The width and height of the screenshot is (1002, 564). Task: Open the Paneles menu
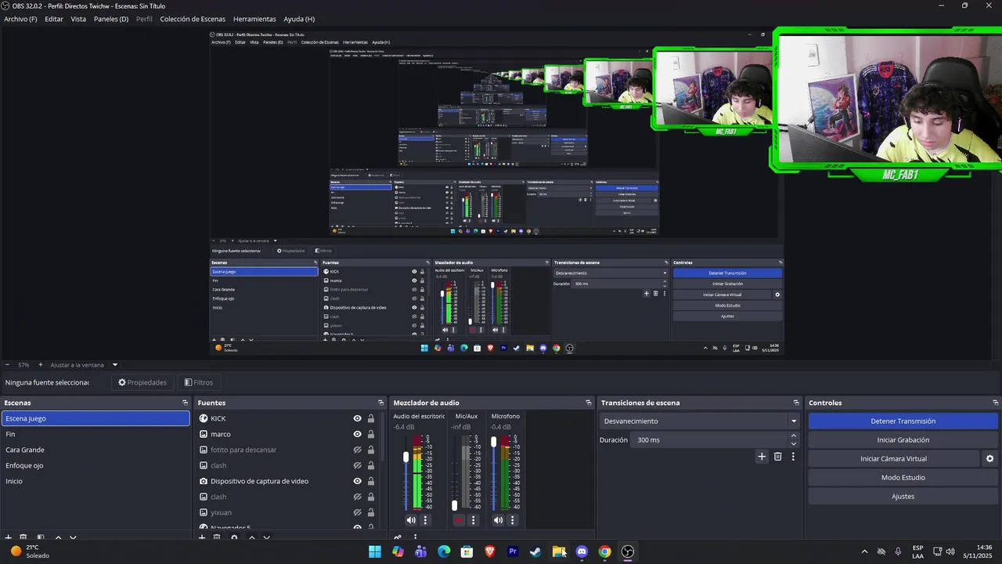111,19
